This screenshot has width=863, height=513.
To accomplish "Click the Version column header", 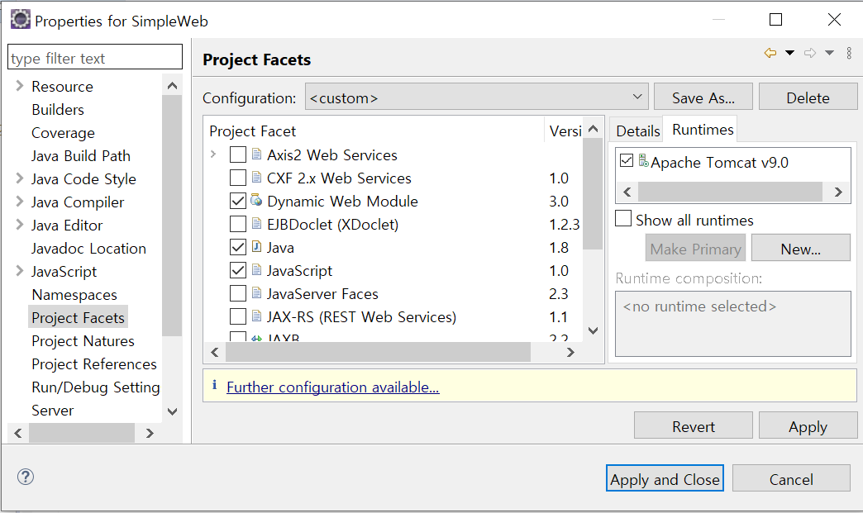I will pyautogui.click(x=564, y=131).
